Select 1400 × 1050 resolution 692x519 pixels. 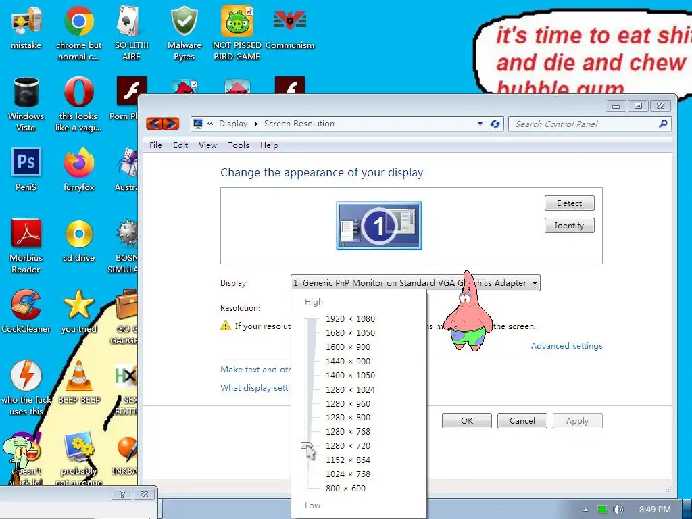(351, 376)
